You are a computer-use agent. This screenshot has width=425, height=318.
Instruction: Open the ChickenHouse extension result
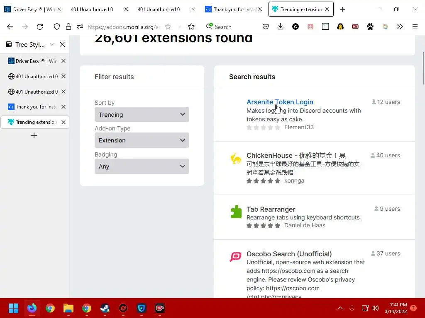pyautogui.click(x=296, y=156)
